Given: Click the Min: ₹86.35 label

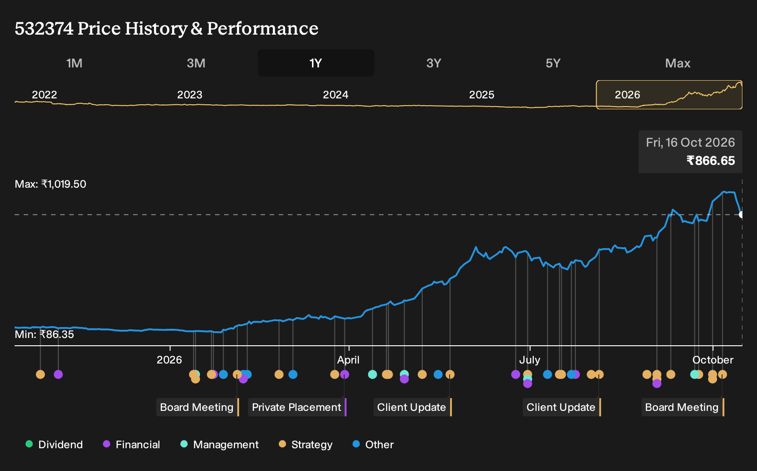Looking at the screenshot, I should [x=44, y=334].
